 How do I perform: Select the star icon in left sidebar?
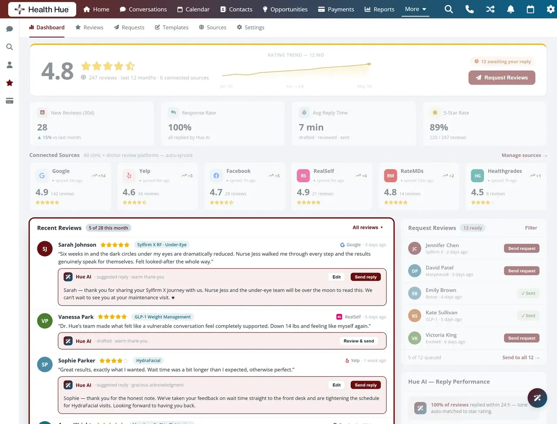10,83
